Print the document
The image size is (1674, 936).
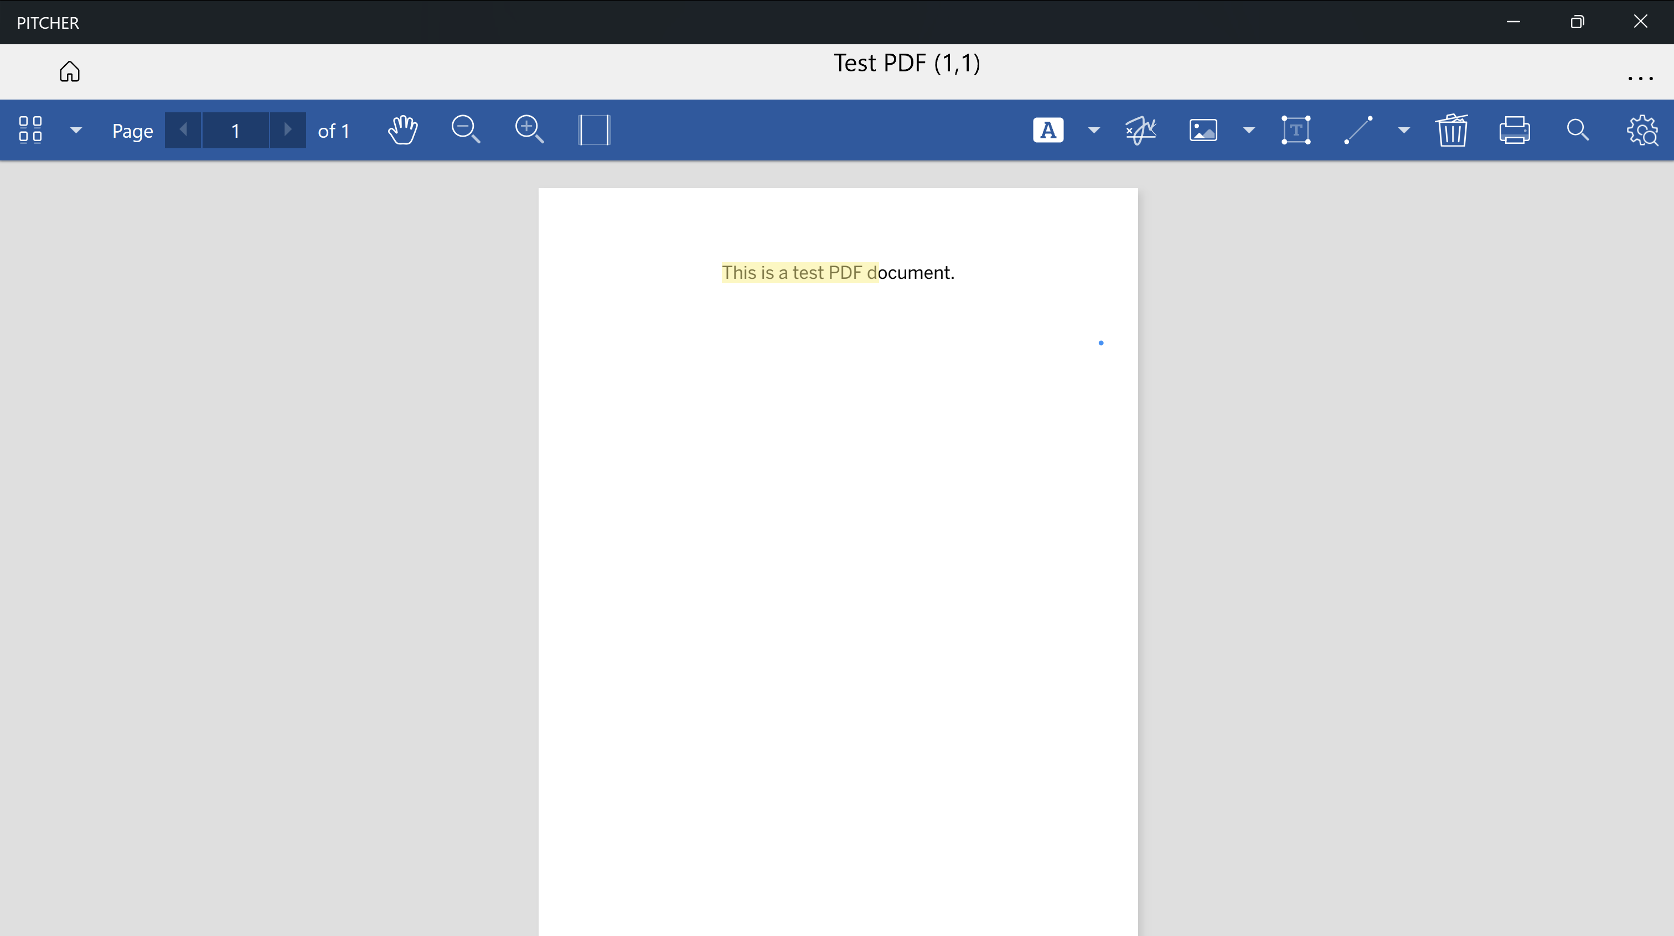coord(1514,130)
